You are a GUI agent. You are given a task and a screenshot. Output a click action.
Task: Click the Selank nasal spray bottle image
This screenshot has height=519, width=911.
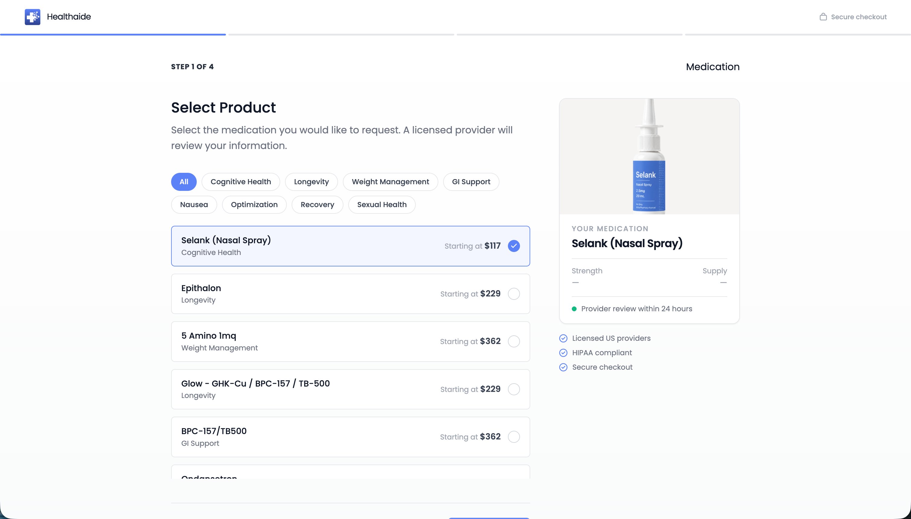pos(649,156)
